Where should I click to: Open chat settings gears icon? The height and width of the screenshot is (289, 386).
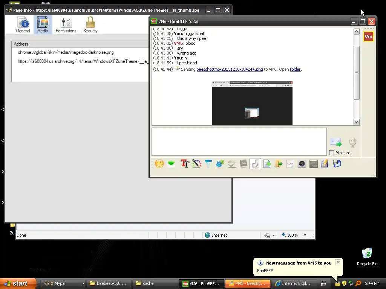click(220, 164)
